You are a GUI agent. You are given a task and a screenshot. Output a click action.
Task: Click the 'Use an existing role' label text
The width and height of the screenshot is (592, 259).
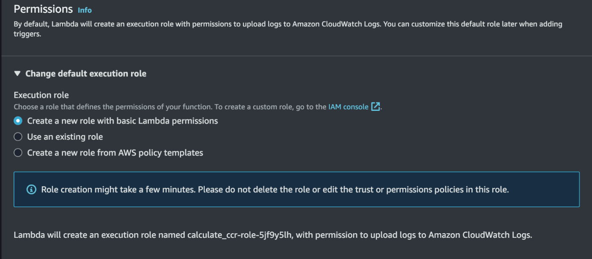65,137
